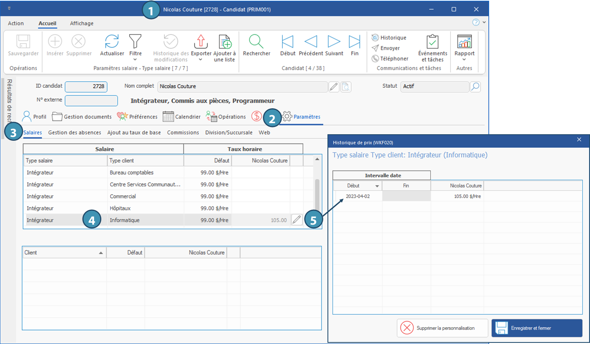Switch to the Affichage ribbon tab
Viewport: 590px width, 344px height.
[81, 23]
